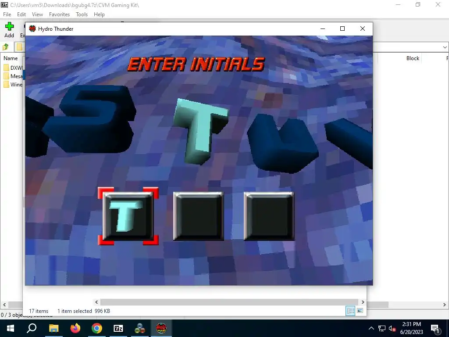This screenshot has width=449, height=337.
Task: Click the 7-Zip scrollbar right arrow
Action: click(445, 305)
